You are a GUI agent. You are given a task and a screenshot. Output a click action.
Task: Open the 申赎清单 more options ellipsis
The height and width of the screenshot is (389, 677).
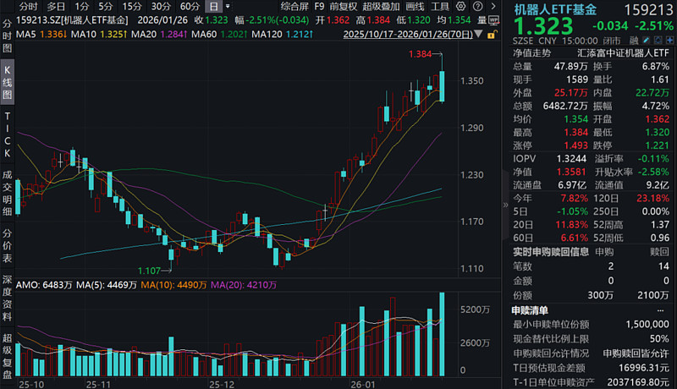click(660, 310)
